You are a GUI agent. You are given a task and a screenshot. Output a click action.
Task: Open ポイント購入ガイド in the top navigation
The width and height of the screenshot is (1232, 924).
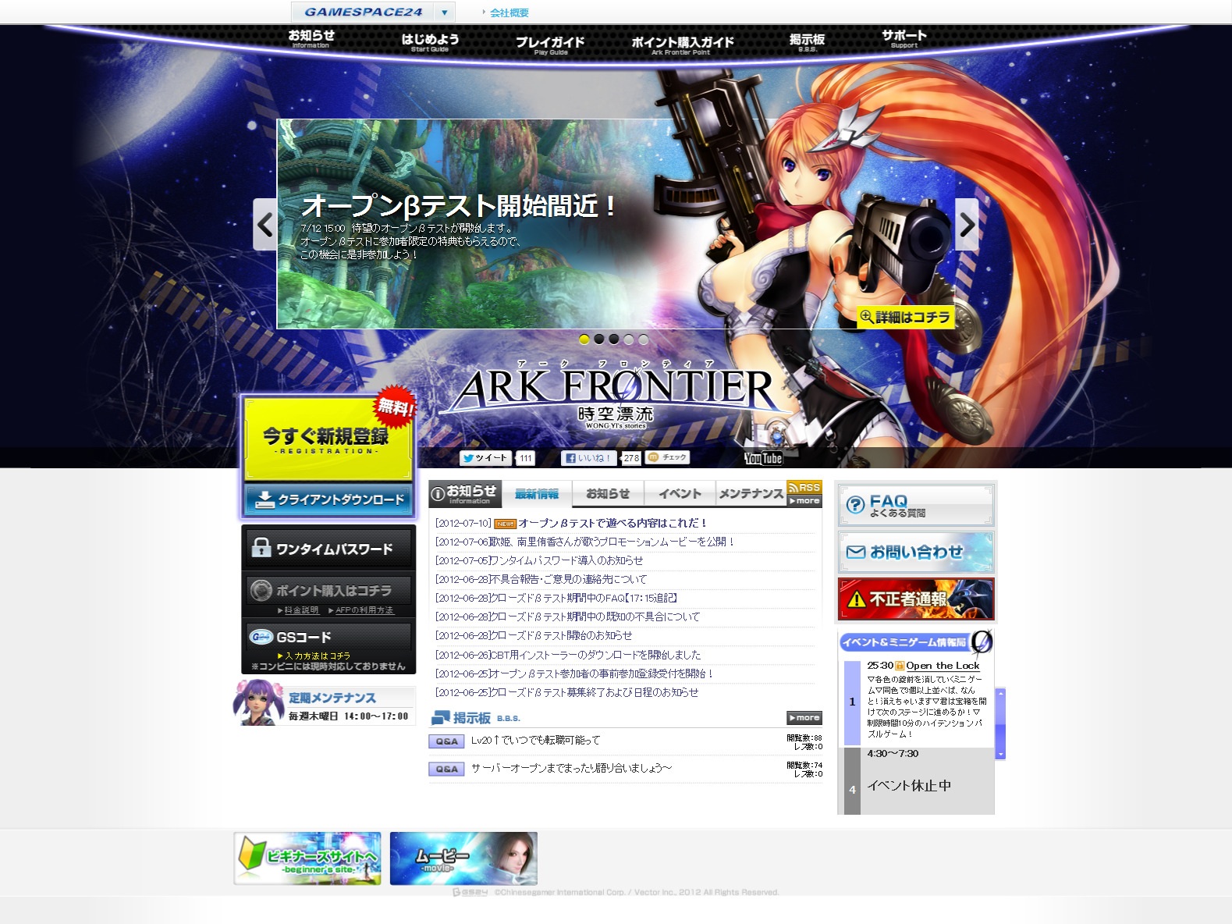[682, 45]
